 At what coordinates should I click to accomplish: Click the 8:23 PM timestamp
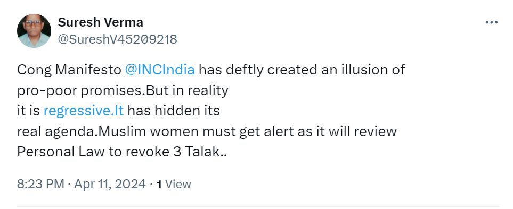[40, 184]
